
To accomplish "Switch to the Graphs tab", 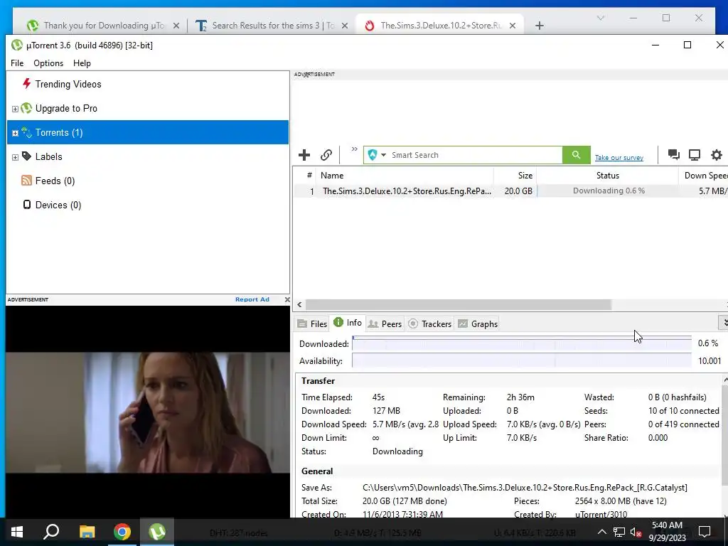I will pos(478,323).
